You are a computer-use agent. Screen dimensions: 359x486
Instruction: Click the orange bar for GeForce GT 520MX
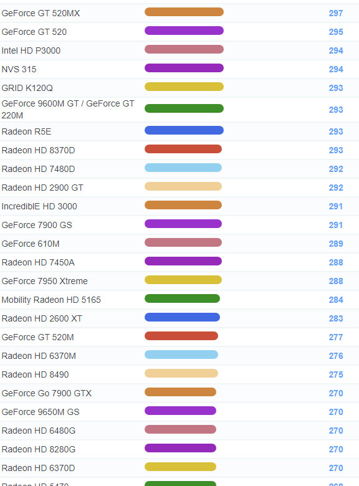click(184, 12)
